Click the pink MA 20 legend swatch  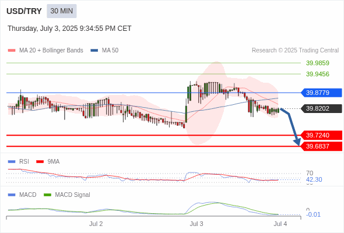tap(12, 51)
